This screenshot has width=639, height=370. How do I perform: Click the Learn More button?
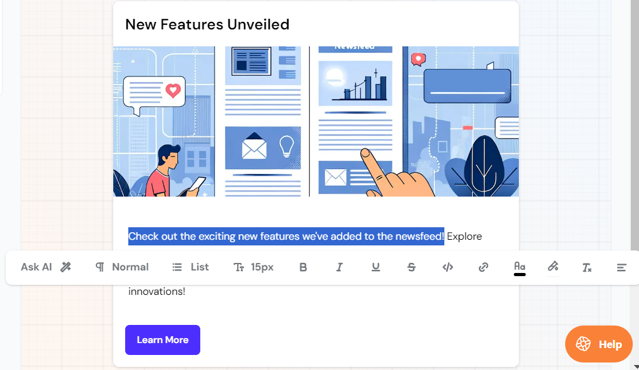coord(163,340)
